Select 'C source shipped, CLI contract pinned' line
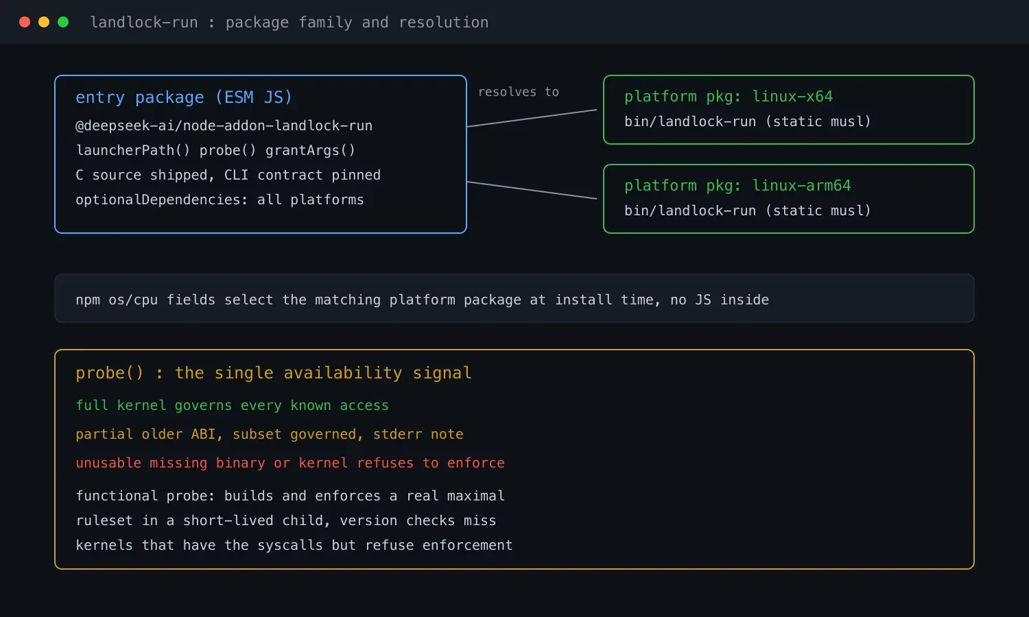1029x617 pixels. click(228, 176)
